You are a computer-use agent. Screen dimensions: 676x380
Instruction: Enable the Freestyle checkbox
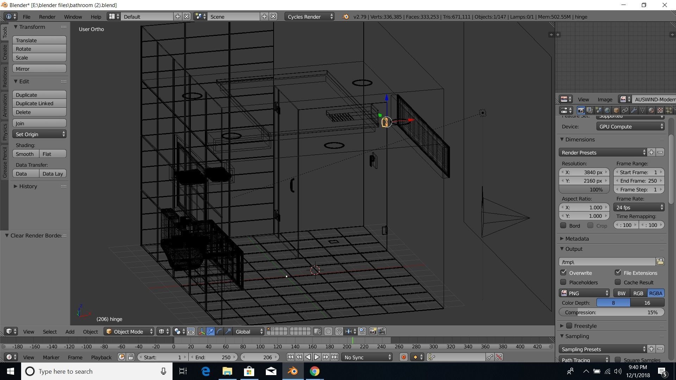[569, 326]
